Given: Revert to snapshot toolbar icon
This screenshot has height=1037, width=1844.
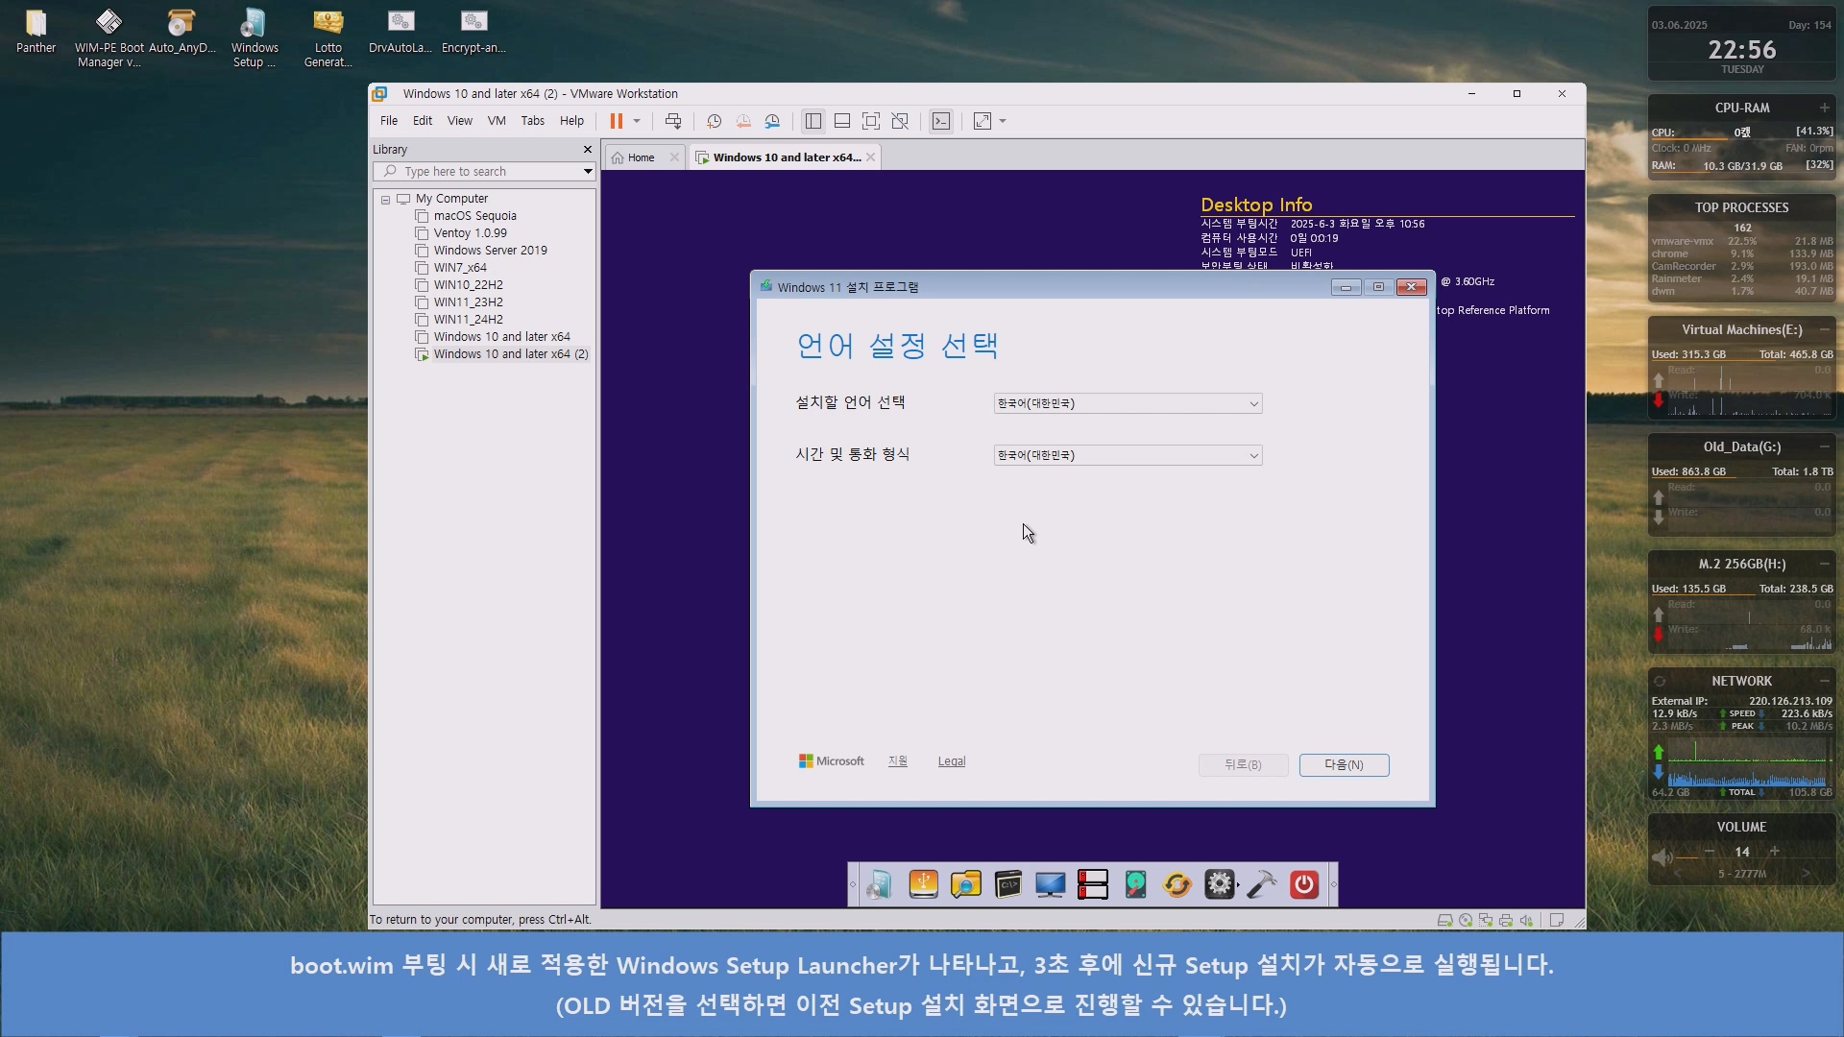Looking at the screenshot, I should (x=743, y=121).
